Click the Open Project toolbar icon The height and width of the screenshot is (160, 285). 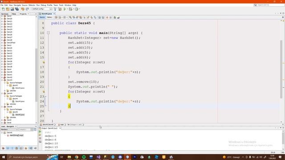click(12, 9)
